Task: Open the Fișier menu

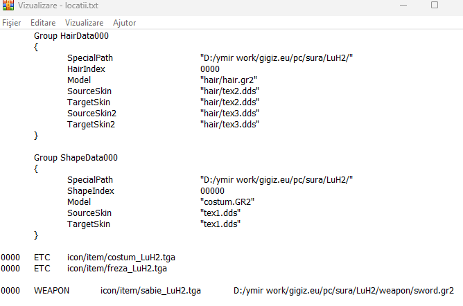Action: tap(12, 23)
